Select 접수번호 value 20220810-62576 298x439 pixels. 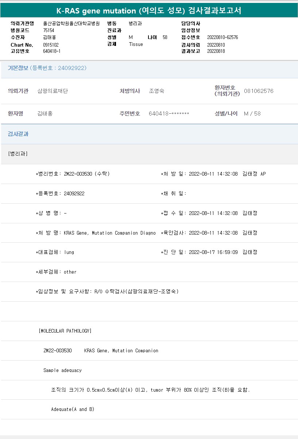pos(222,38)
